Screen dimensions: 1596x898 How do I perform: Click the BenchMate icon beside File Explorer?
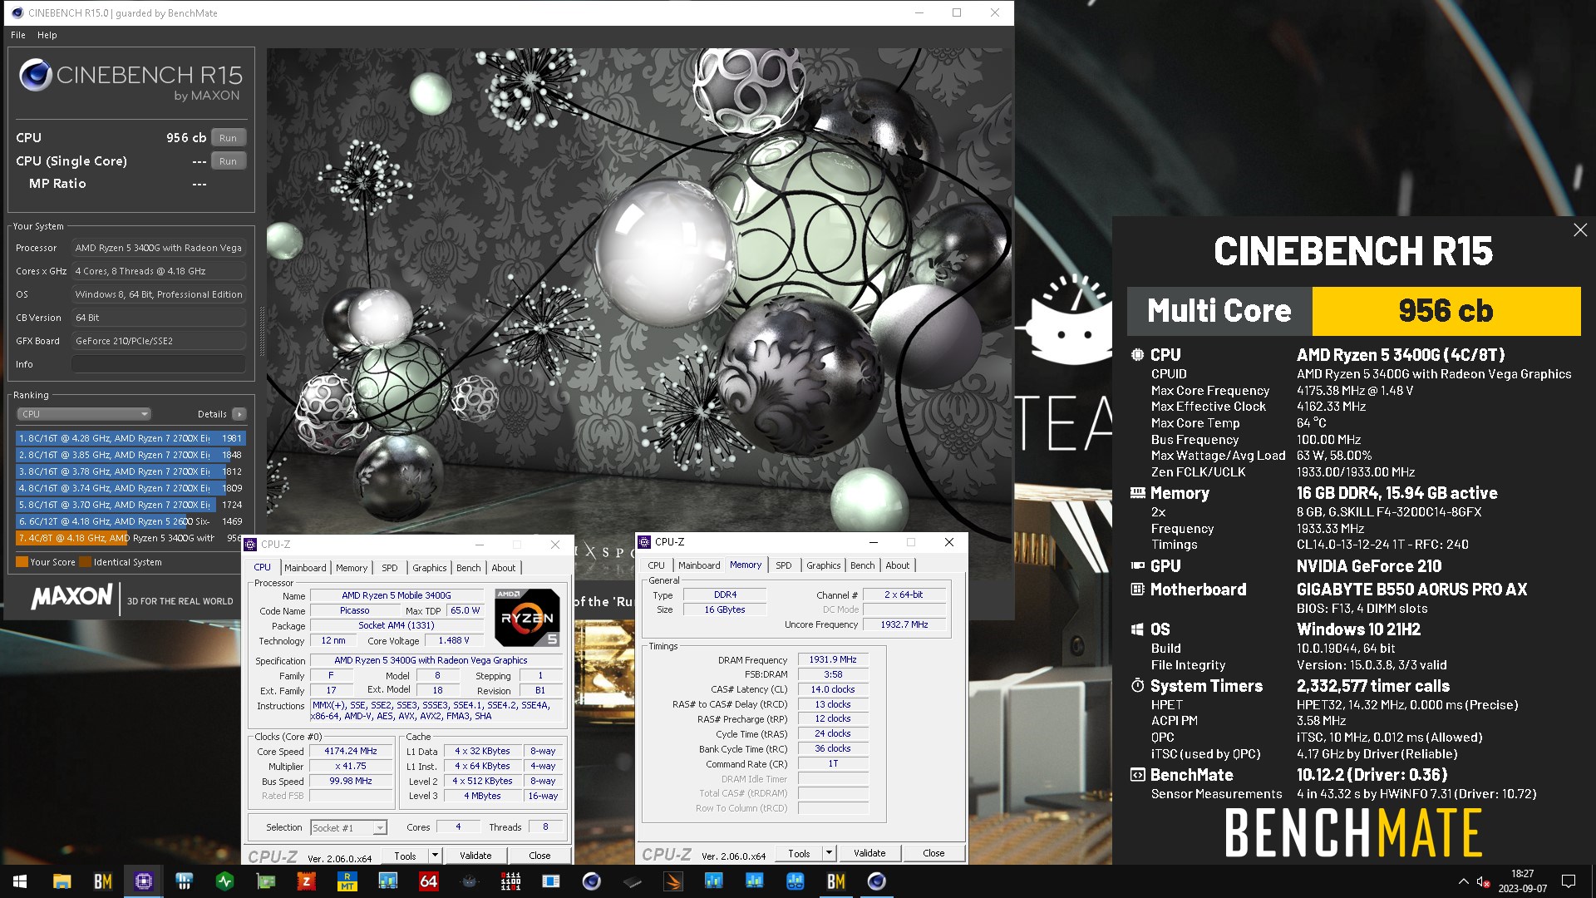tap(103, 881)
